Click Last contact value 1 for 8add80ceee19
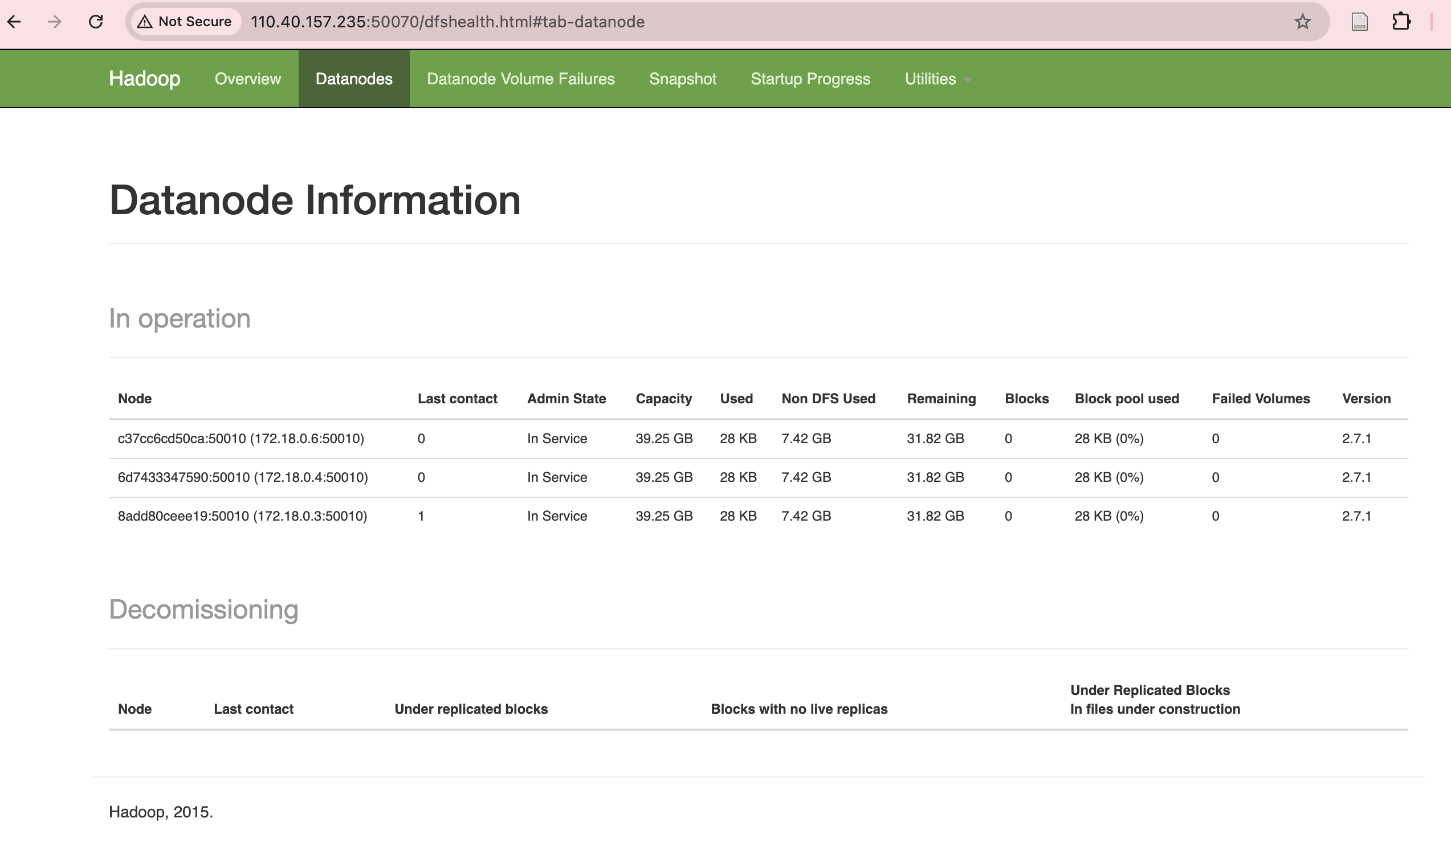This screenshot has height=851, width=1451. [x=421, y=516]
